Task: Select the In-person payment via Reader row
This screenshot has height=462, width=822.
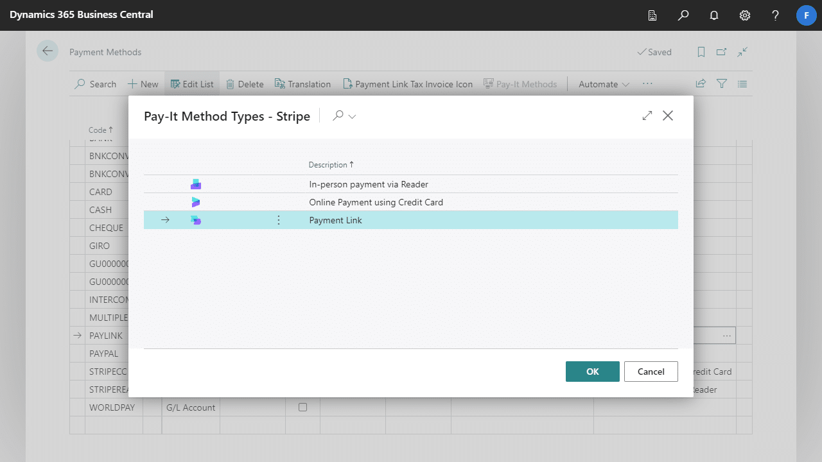Action: (369, 184)
